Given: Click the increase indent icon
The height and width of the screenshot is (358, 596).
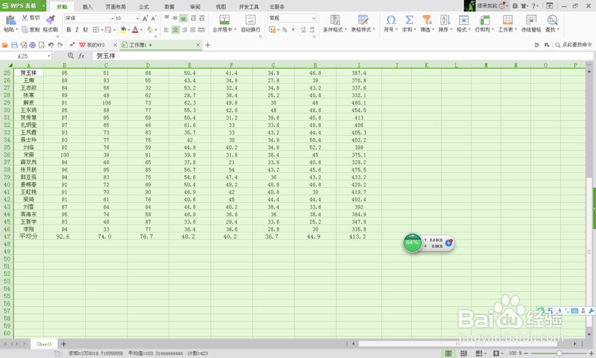Looking at the screenshot, I should tap(202, 18).
